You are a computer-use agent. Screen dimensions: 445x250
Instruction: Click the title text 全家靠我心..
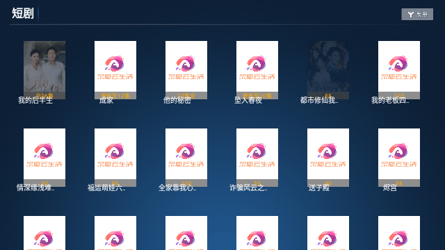[x=177, y=188]
